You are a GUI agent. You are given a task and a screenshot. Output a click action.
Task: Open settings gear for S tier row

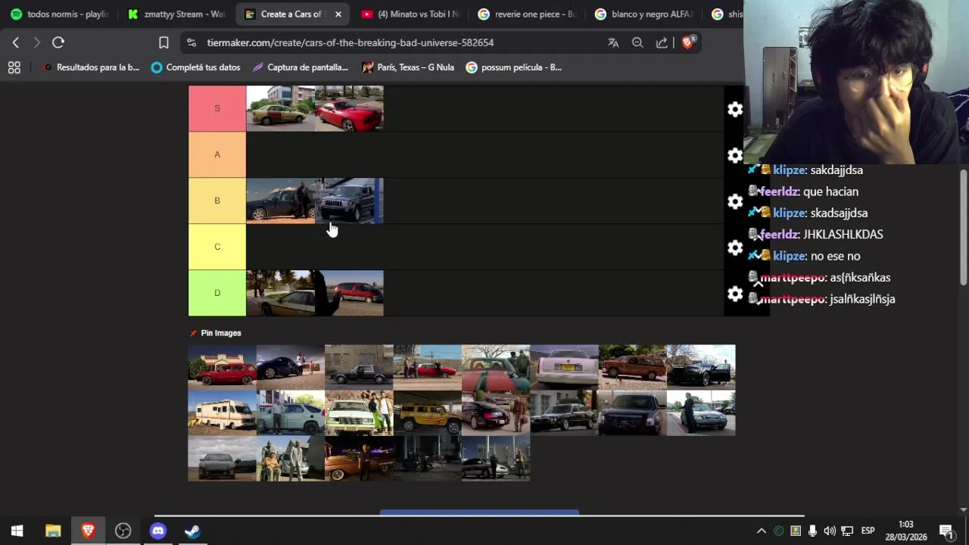[x=734, y=109]
